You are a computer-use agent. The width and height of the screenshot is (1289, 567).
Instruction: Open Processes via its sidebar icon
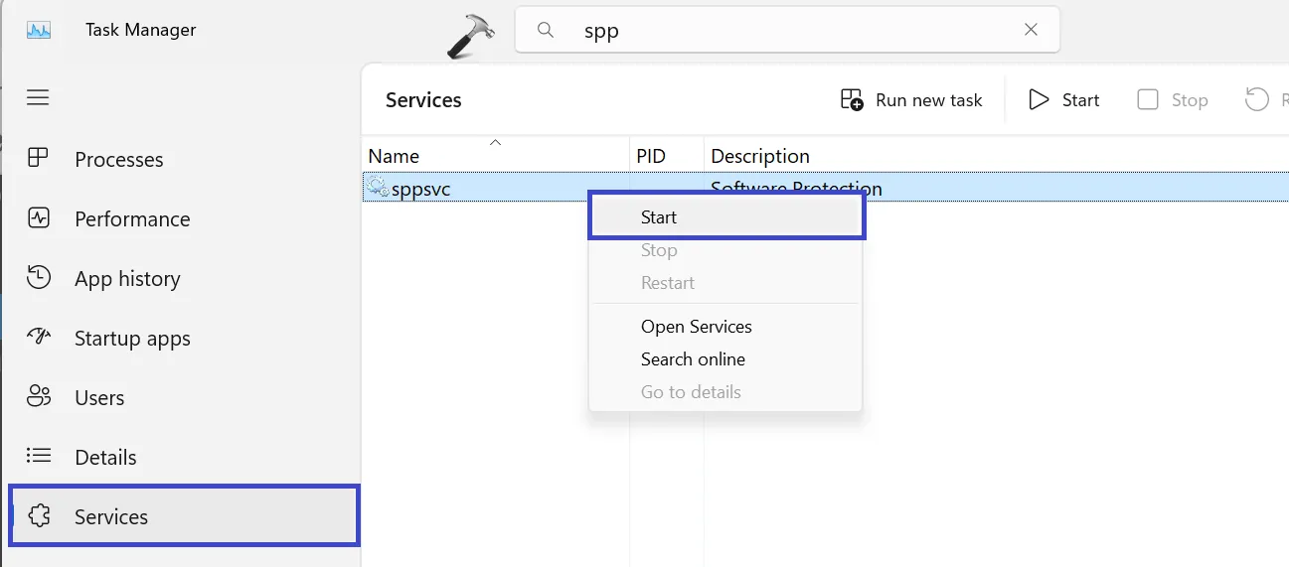(x=38, y=158)
